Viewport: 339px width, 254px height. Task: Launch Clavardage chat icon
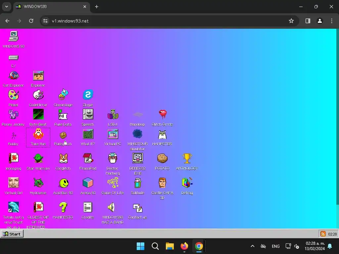point(63,95)
